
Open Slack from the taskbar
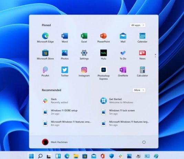121,156
